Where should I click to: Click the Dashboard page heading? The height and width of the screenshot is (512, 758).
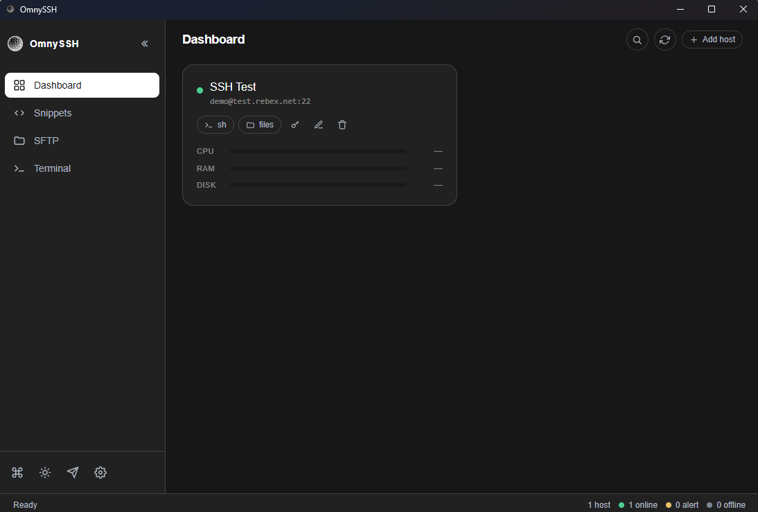coord(213,39)
